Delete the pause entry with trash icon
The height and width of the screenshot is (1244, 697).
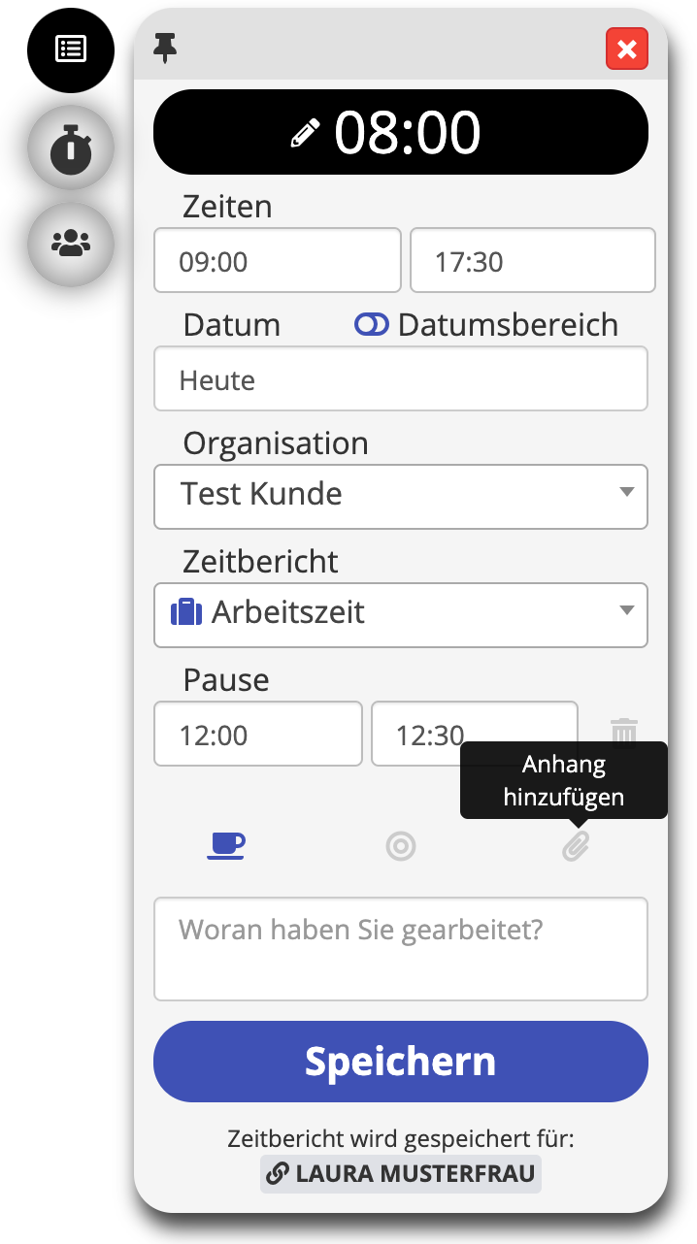(x=623, y=732)
